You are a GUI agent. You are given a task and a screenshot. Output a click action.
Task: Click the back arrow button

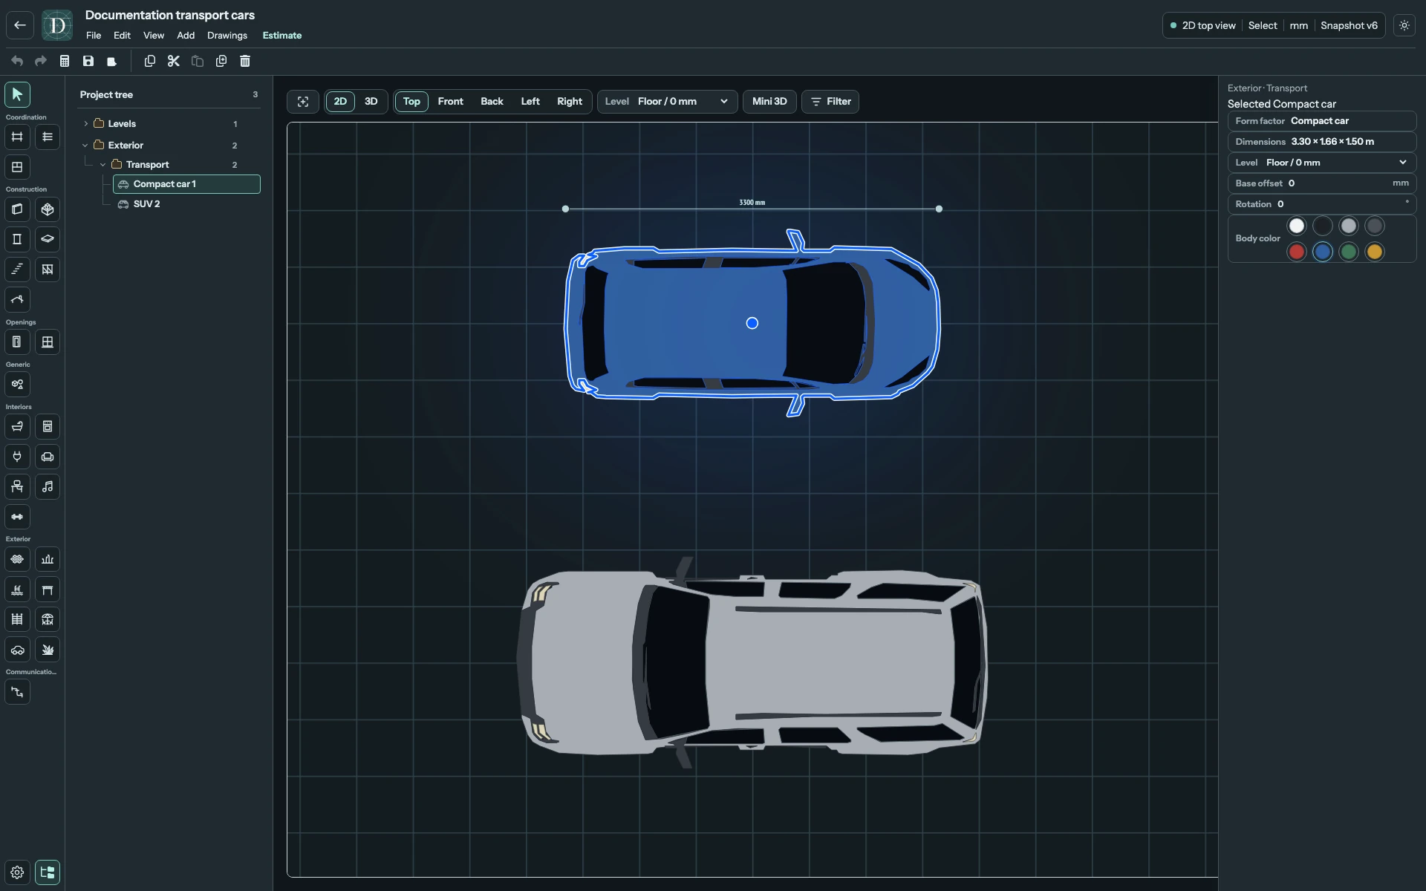click(x=20, y=25)
